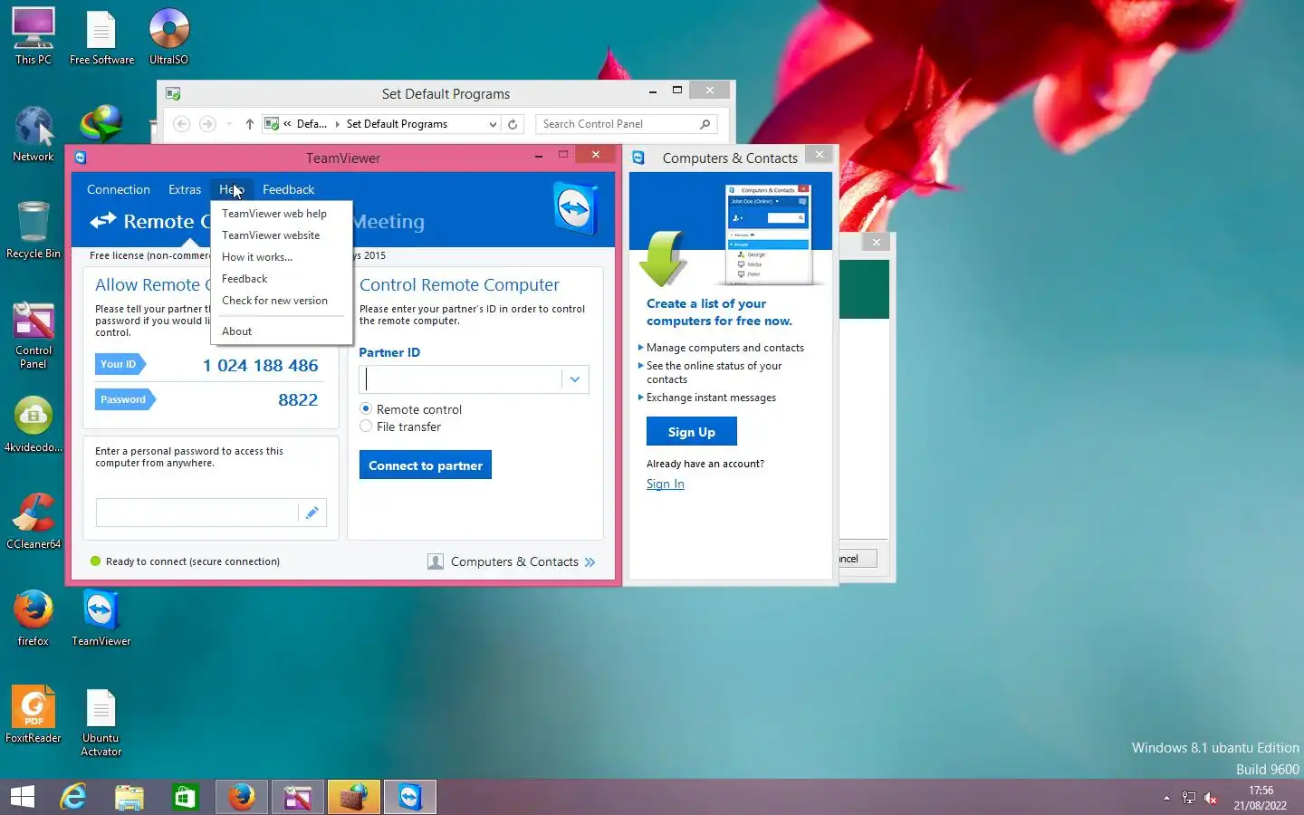Click the Sign Up button
1304x815 pixels.
pyautogui.click(x=692, y=432)
